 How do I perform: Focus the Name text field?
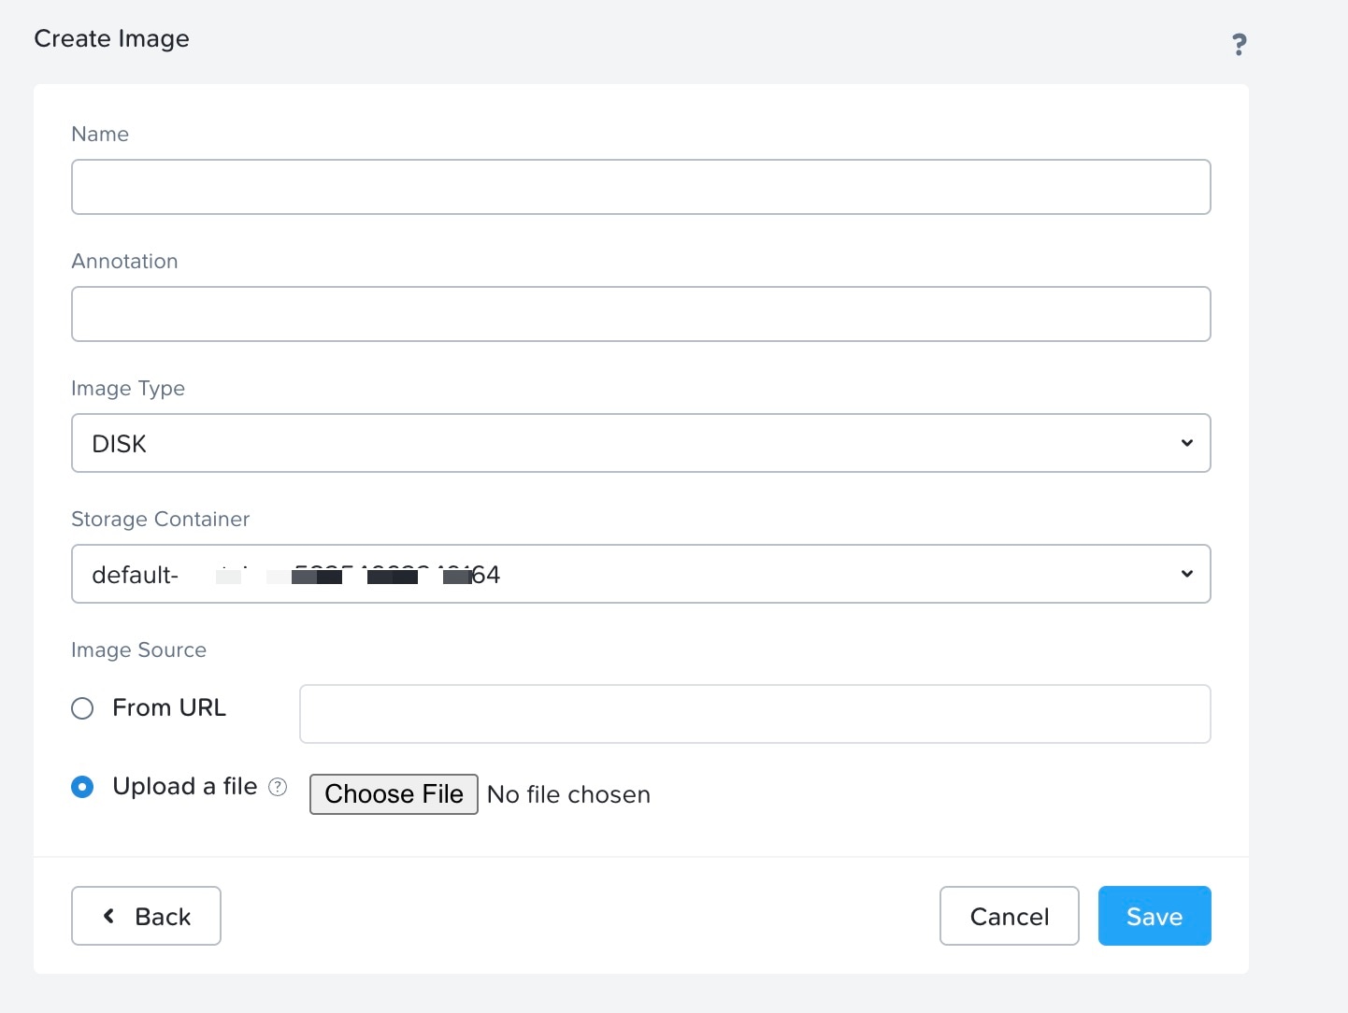640,187
